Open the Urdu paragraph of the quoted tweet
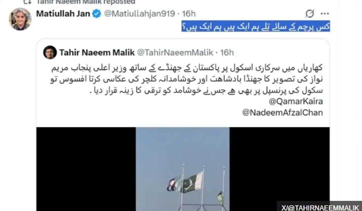The height and width of the screenshot is (211, 362). (x=187, y=79)
